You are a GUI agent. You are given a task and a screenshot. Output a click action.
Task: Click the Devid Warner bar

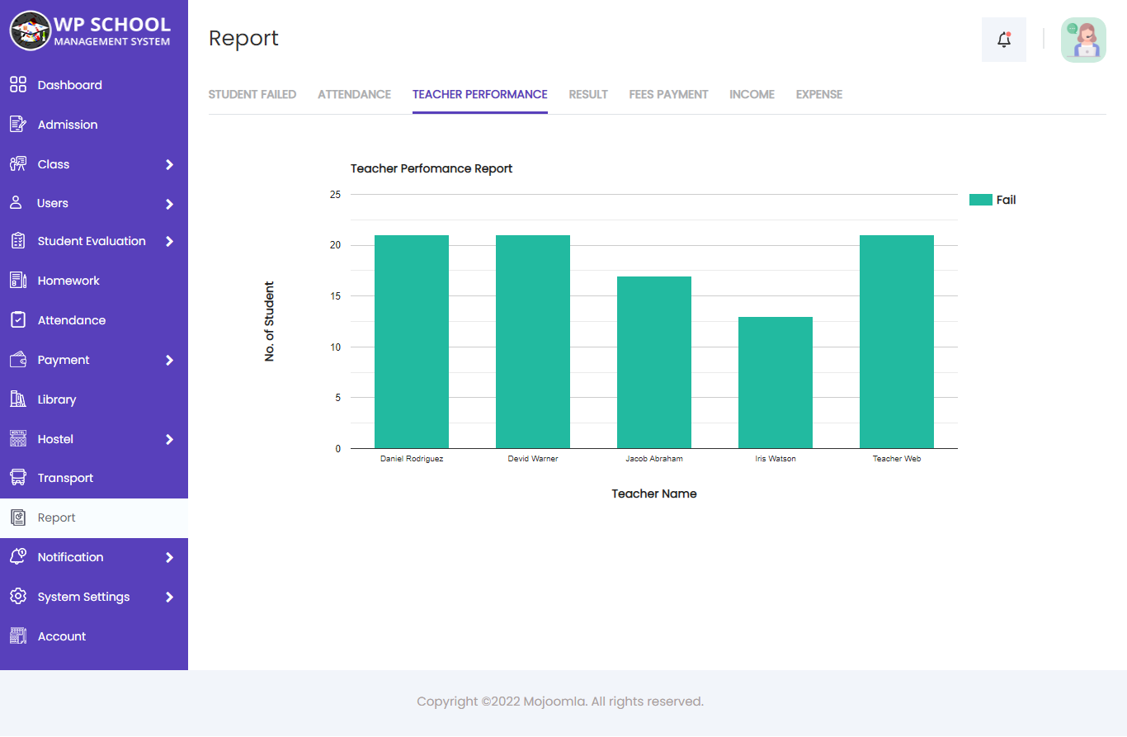pyautogui.click(x=533, y=342)
